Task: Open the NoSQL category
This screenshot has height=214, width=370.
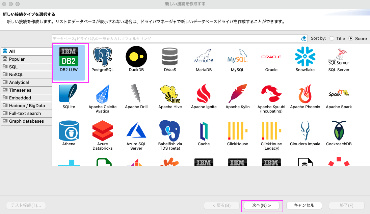Action: tap(26, 75)
